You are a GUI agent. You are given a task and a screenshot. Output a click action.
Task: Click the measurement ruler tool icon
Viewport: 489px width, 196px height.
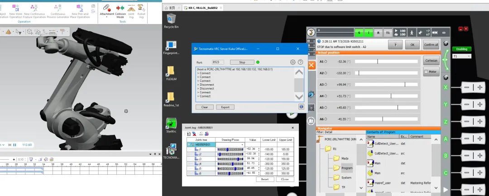tap(53, 32)
